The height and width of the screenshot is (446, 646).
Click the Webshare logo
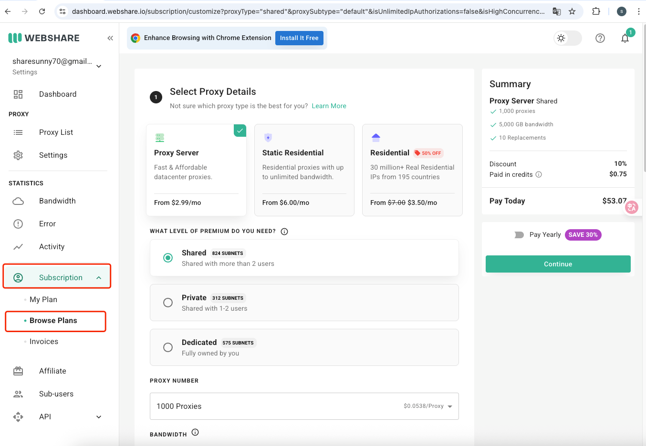click(x=44, y=38)
